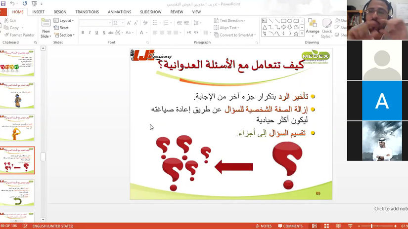The width and height of the screenshot is (408, 229).
Task: Click the Cut scissors icon
Action: click(6, 20)
